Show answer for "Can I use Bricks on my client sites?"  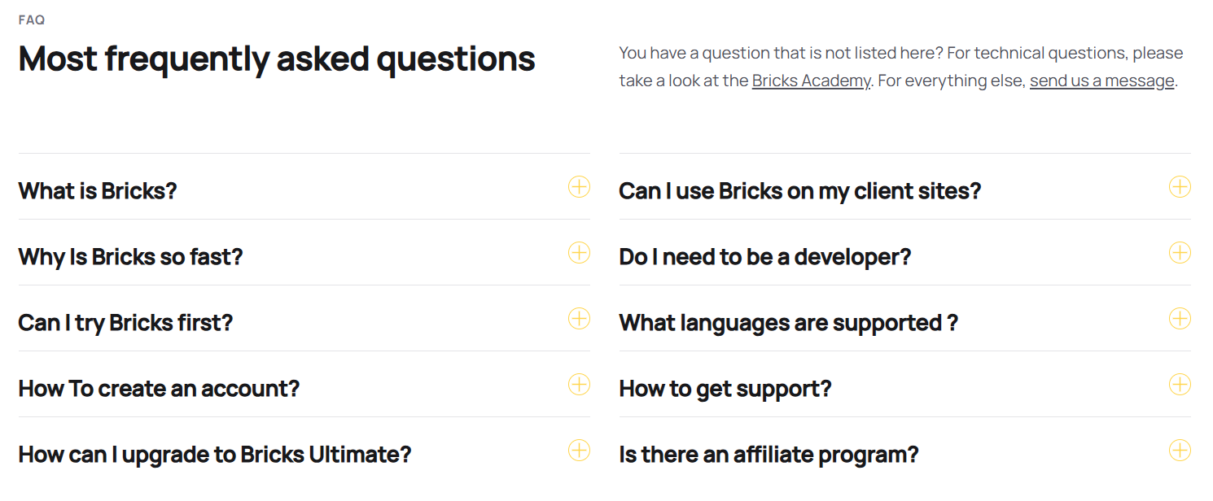click(x=799, y=191)
